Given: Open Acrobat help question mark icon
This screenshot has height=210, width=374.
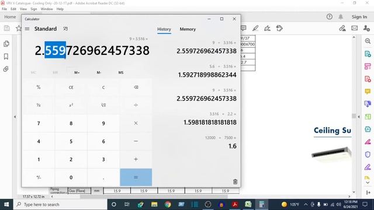Looking at the screenshot, I should pos(330,17).
